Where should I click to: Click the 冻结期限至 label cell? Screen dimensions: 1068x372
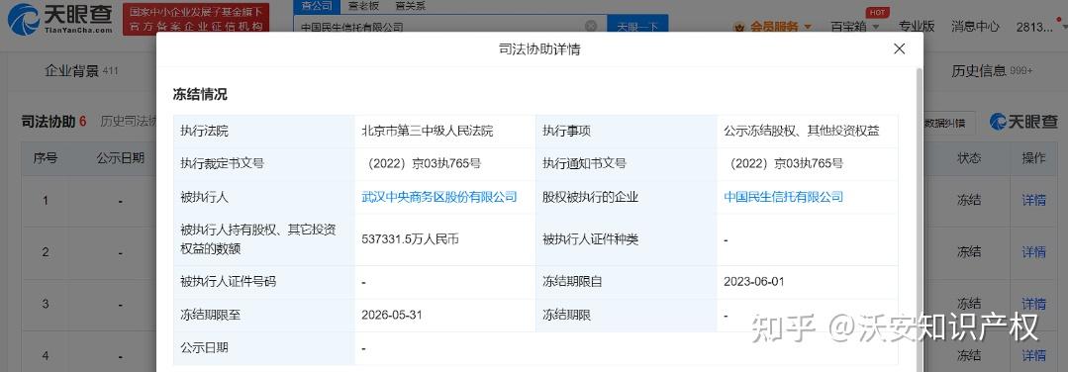264,316
